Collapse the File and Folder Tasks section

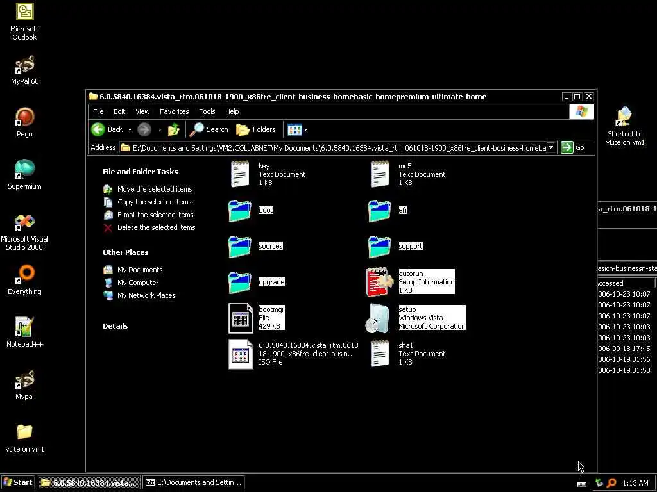point(141,172)
